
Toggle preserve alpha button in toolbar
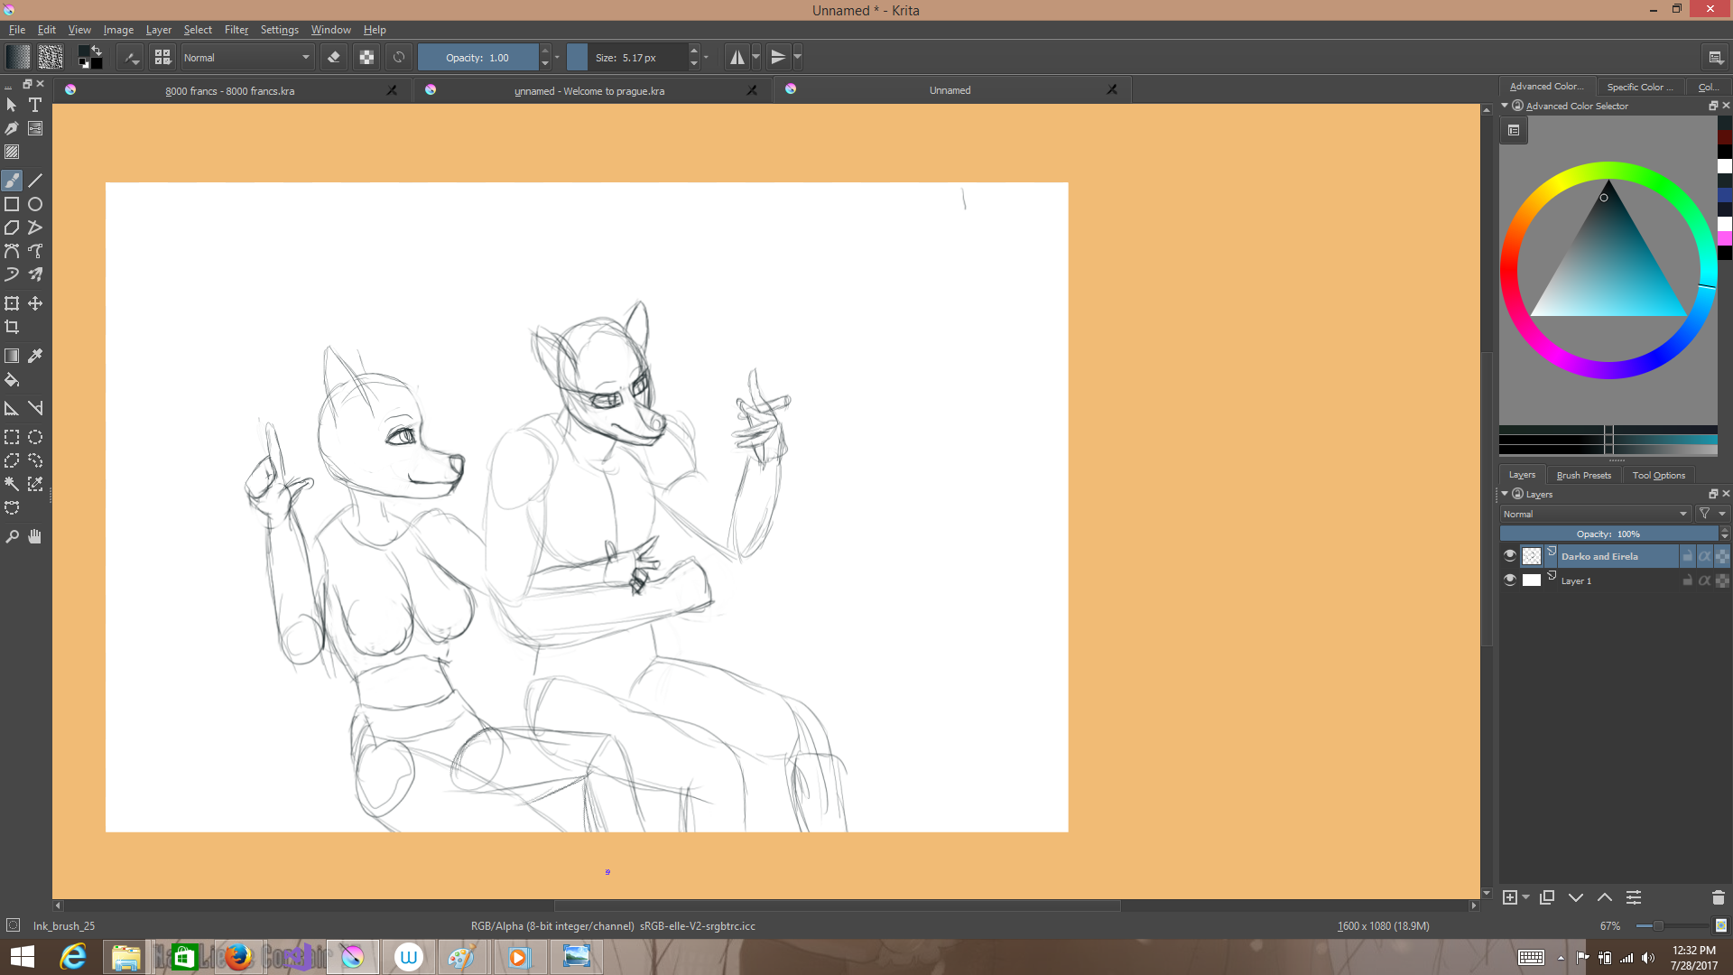tap(366, 58)
